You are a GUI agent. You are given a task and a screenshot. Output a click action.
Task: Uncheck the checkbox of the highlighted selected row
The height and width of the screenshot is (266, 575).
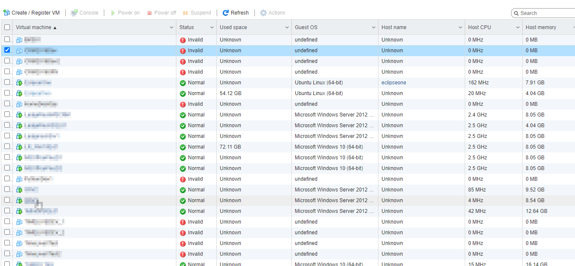(x=7, y=50)
